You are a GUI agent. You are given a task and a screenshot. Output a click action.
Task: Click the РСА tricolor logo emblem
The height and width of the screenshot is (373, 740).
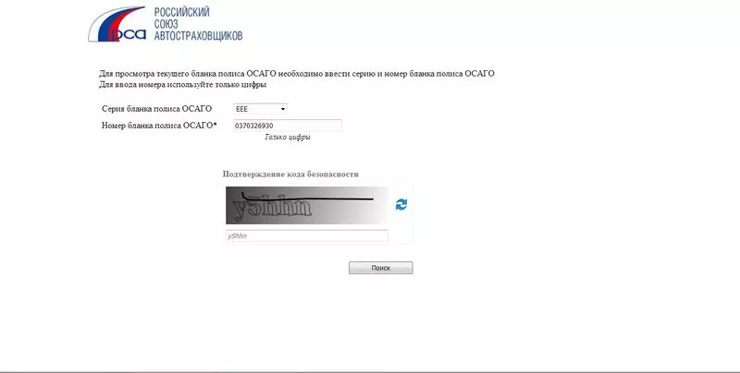pos(117,25)
